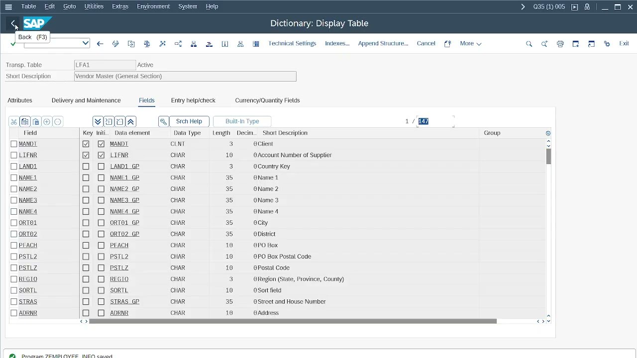Expand the More toolbar dropdown
The height and width of the screenshot is (358, 637).
click(470, 44)
